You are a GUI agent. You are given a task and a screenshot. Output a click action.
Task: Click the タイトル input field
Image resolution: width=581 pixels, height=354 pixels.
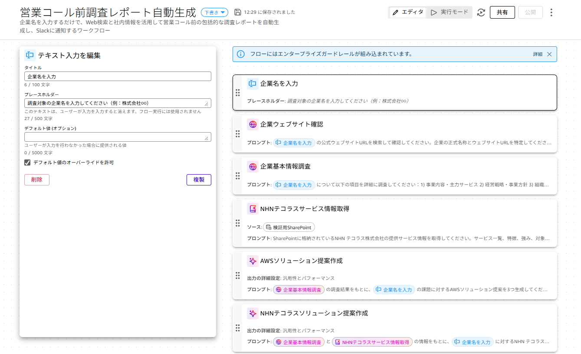coord(118,76)
